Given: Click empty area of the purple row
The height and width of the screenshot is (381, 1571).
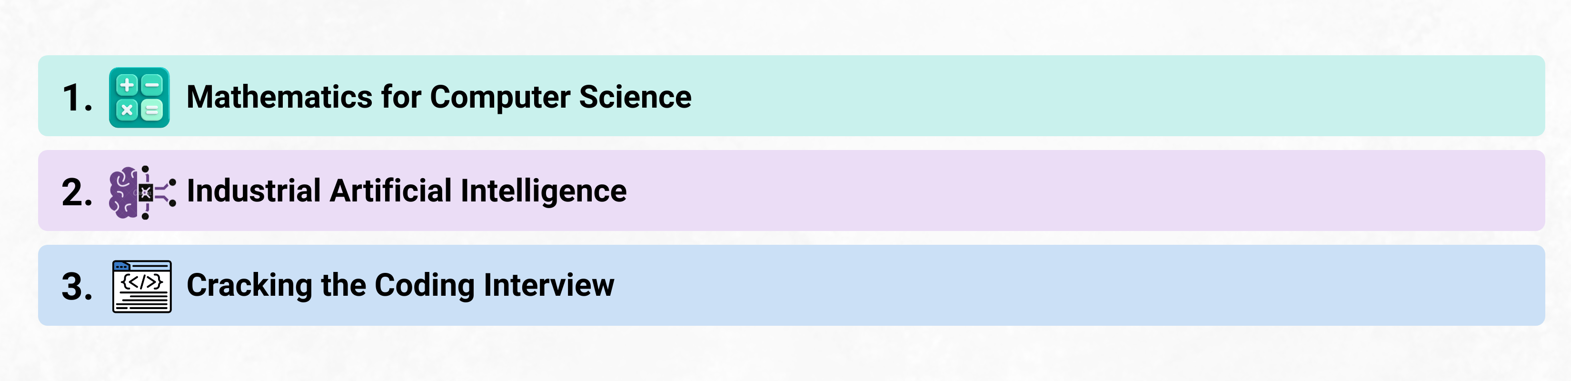Looking at the screenshot, I should coord(1098,190).
